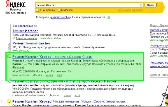Screen dimensions: 168x107
Task: Open the 'Ремонт техники Karcher' ad
Action: pos(31,43)
